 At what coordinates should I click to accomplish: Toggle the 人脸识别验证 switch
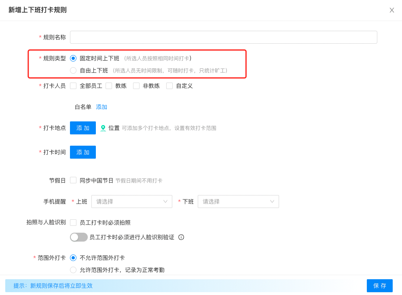79,237
